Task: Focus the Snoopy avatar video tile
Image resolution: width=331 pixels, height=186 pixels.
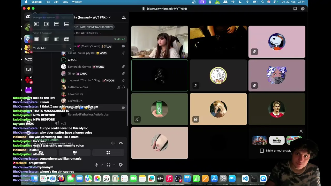Action: [277, 42]
